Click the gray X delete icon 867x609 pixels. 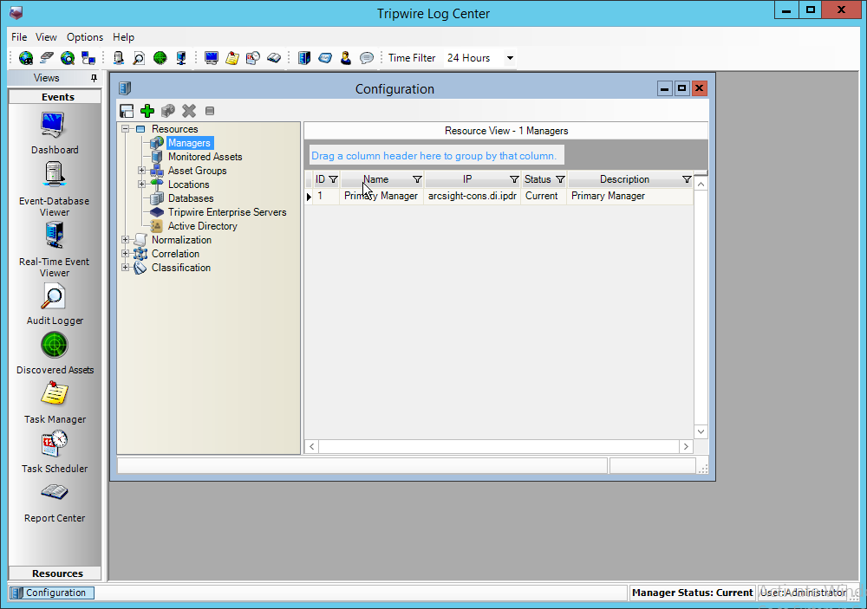click(x=189, y=111)
